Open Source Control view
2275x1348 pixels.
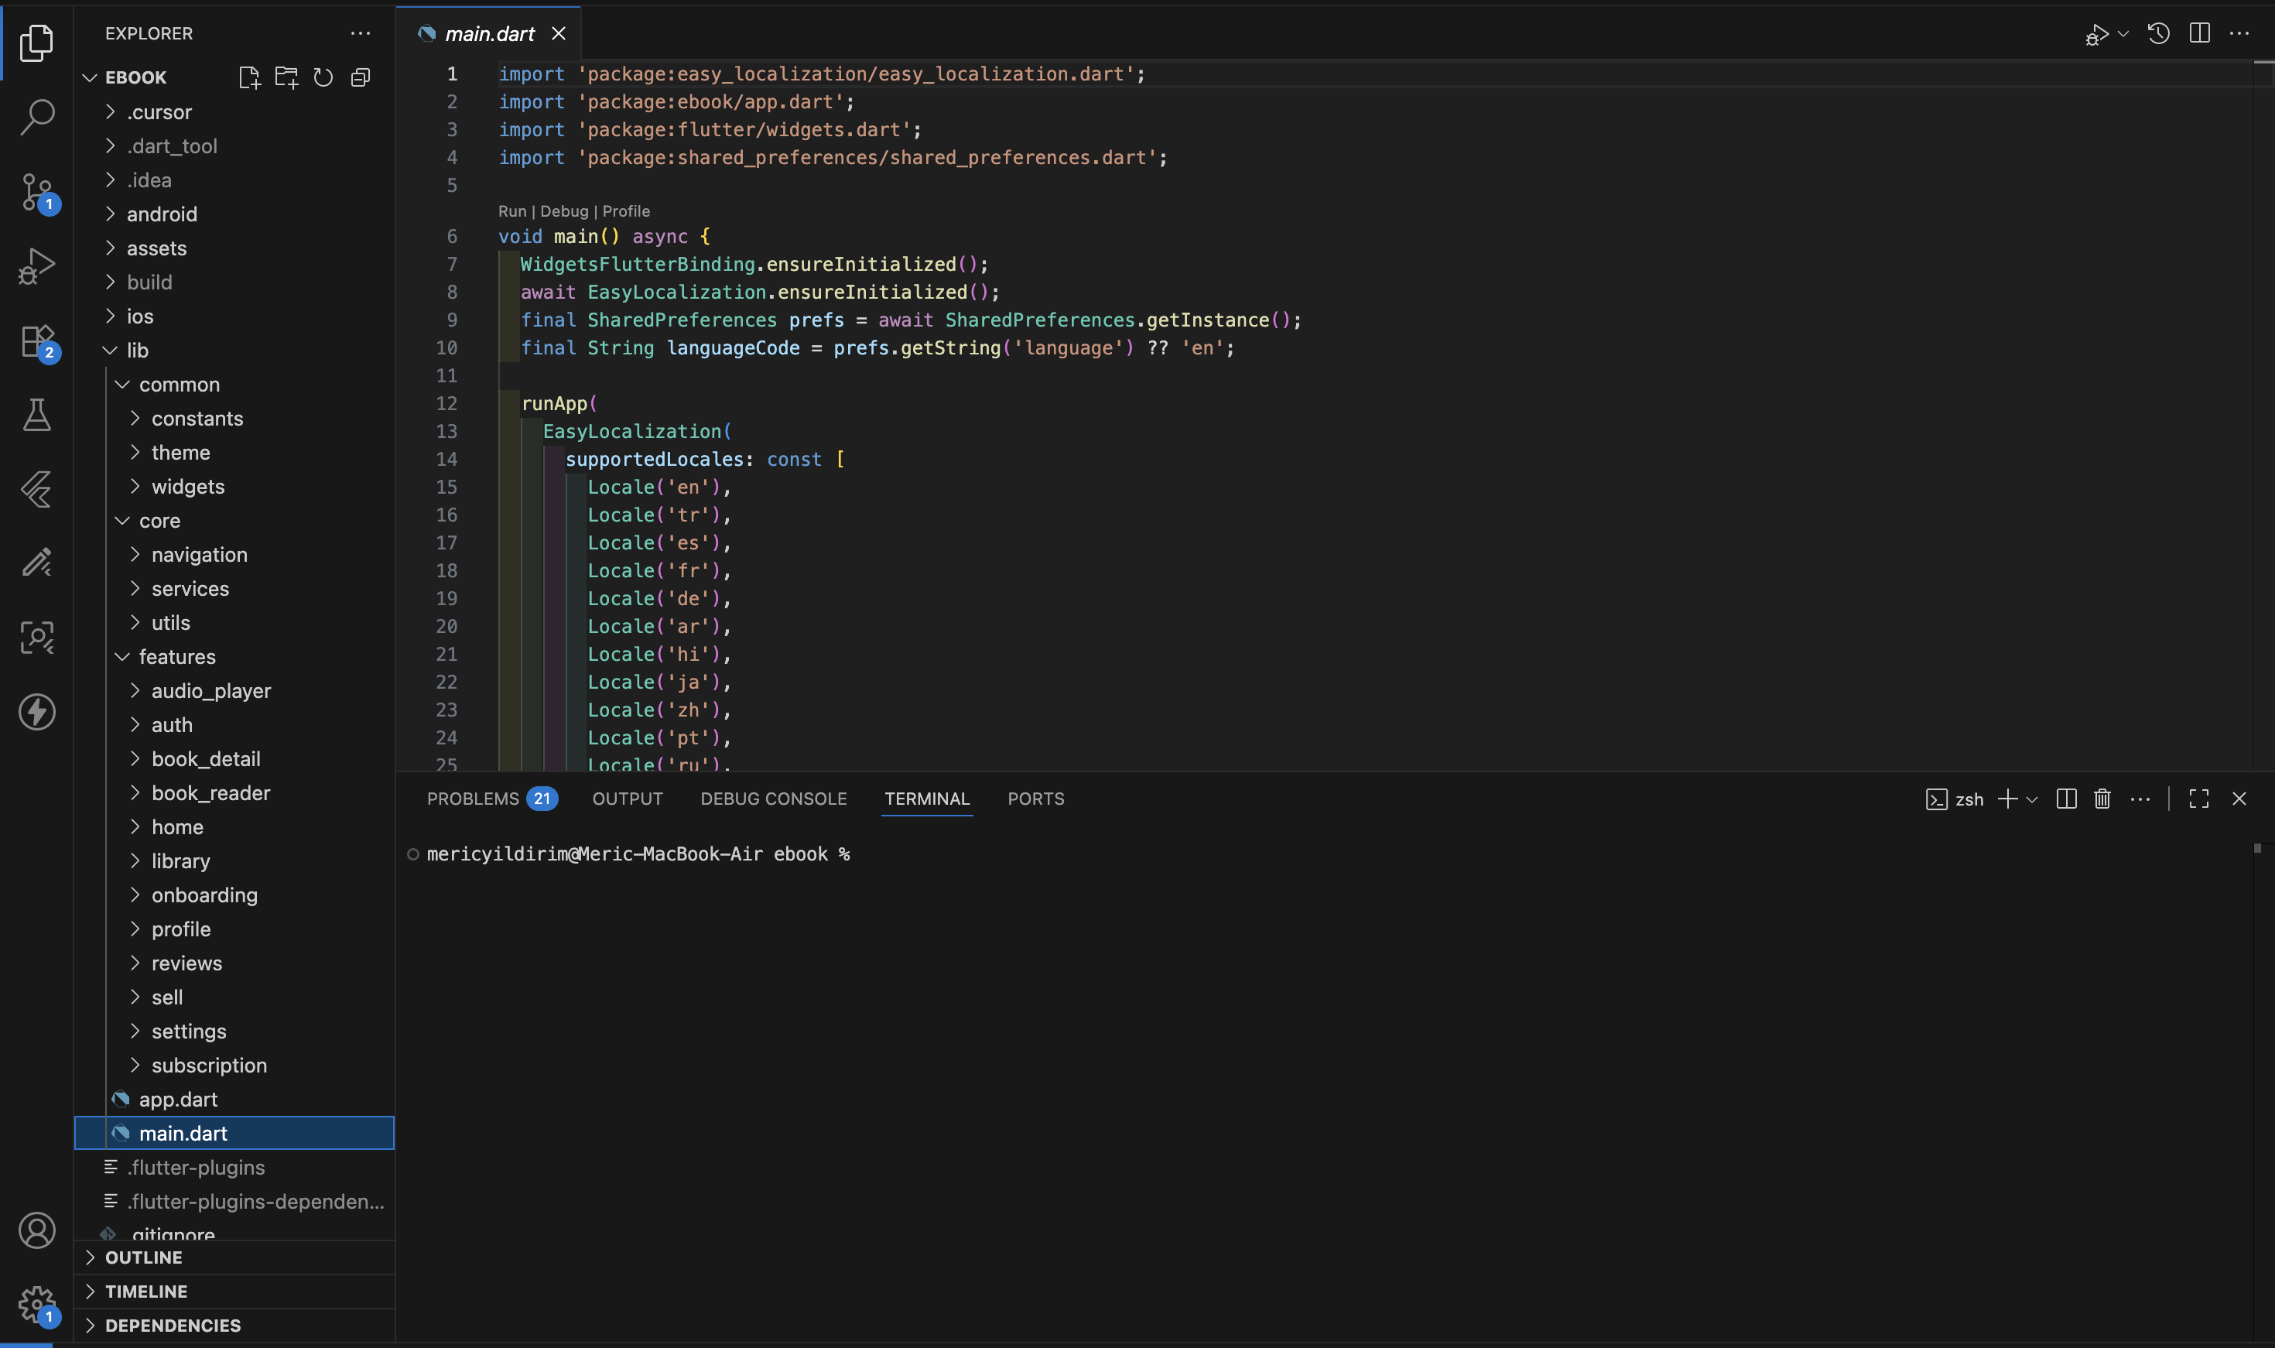click(x=36, y=192)
